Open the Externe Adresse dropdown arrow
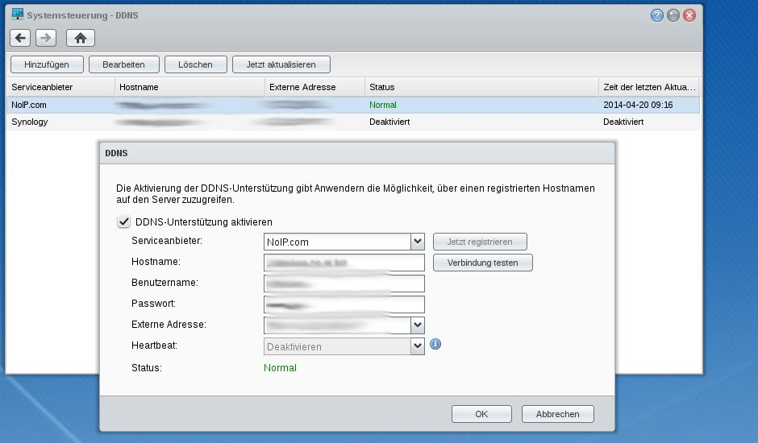This screenshot has height=443, width=758. [x=418, y=325]
